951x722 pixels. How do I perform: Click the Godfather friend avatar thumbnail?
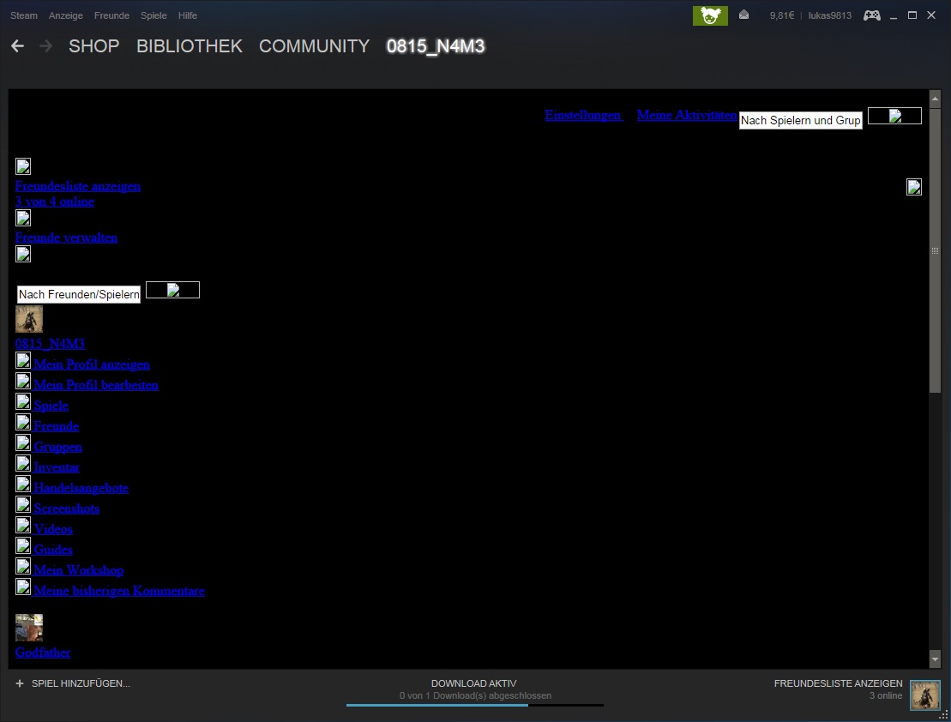[29, 628]
